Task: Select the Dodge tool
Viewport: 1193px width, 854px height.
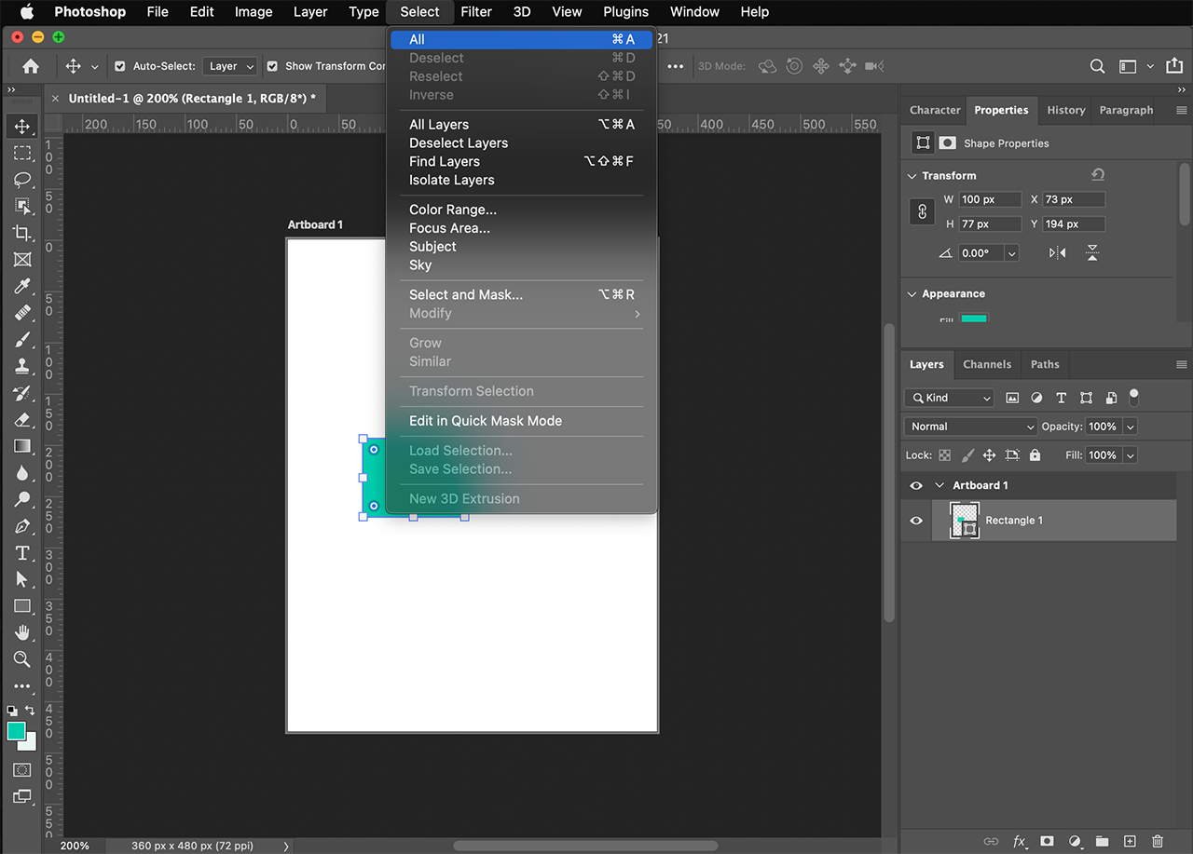Action: coord(22,499)
